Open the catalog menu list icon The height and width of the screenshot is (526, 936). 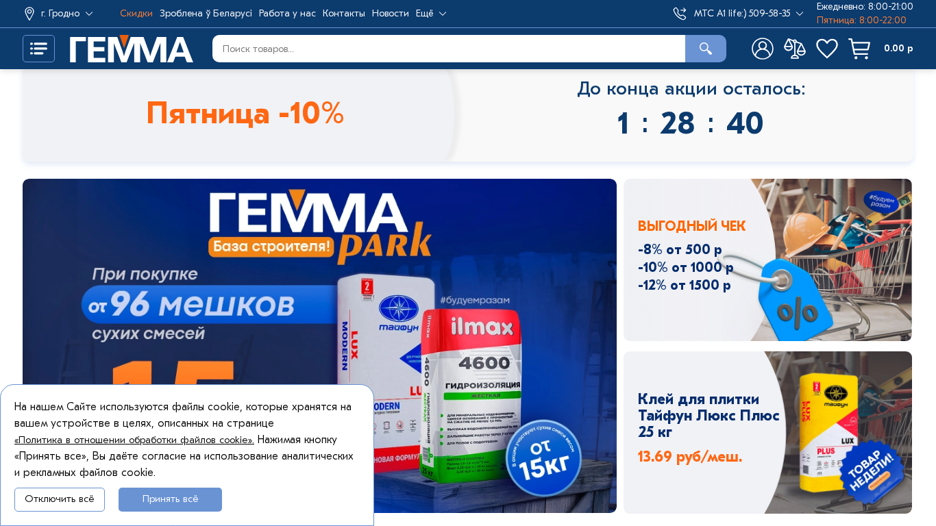pos(38,49)
